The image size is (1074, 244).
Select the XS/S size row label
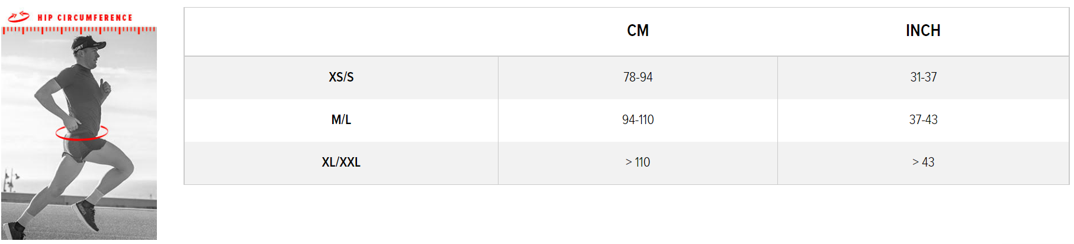tap(341, 77)
